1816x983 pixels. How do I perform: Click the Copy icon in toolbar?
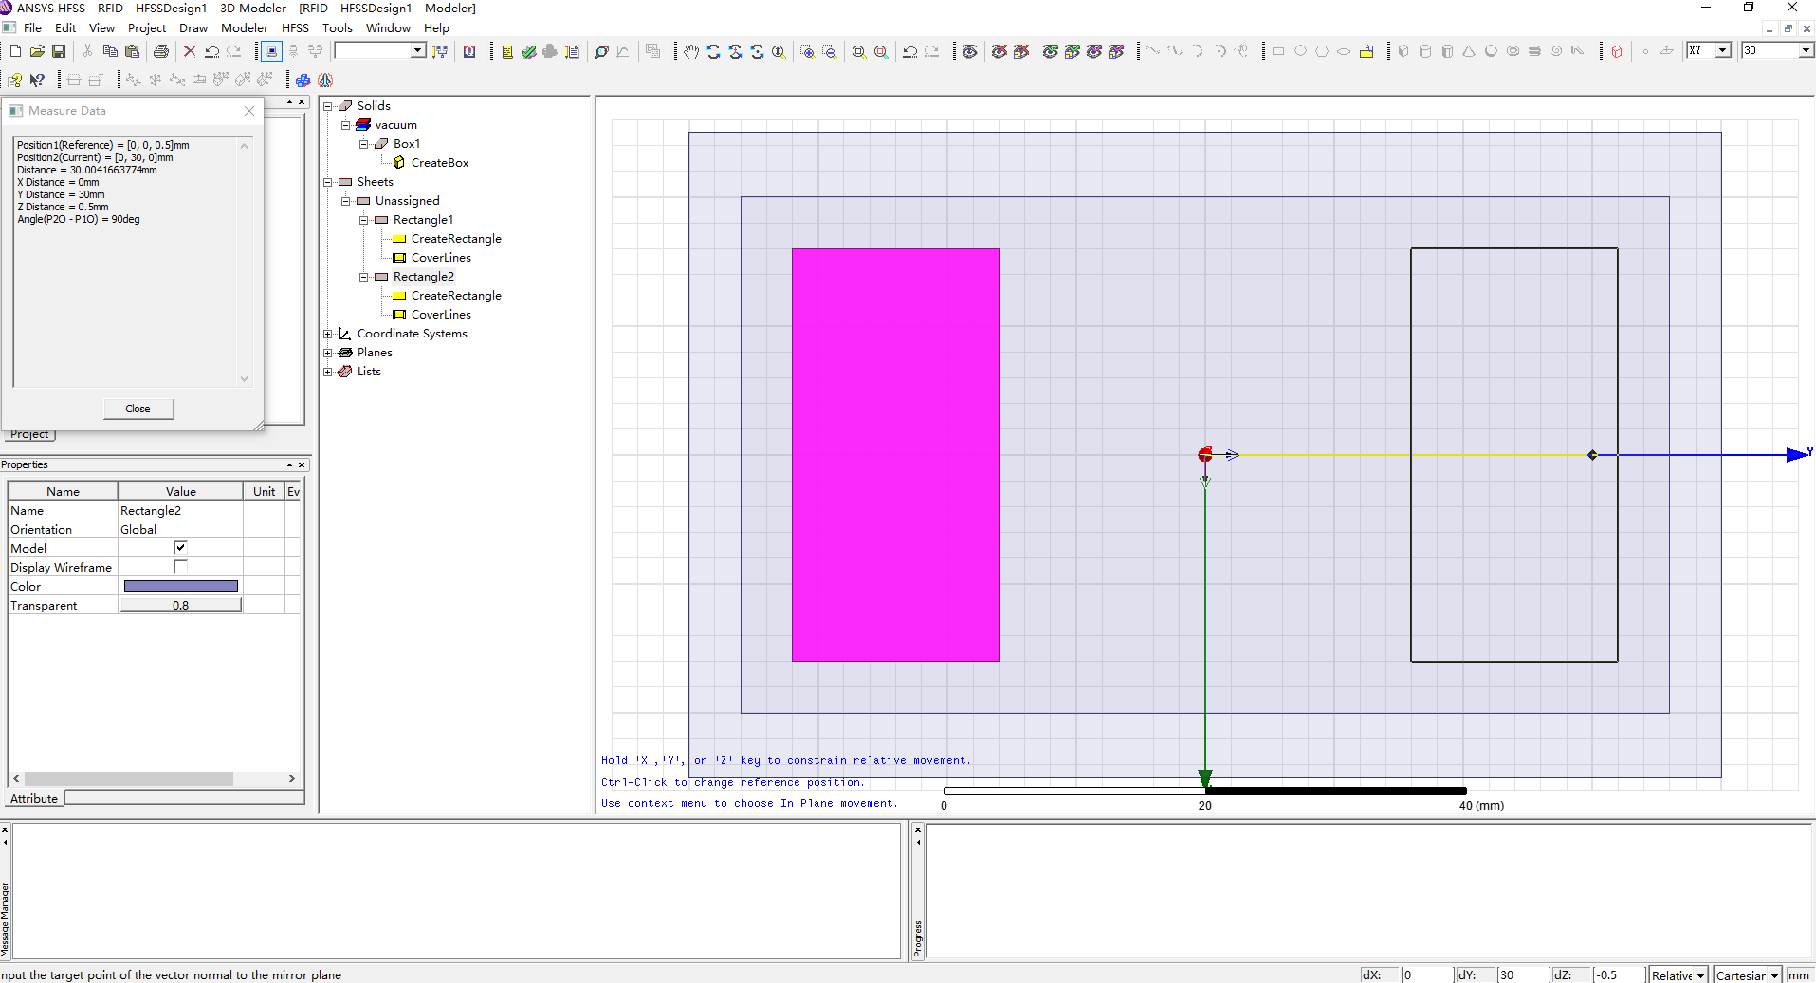tap(110, 51)
